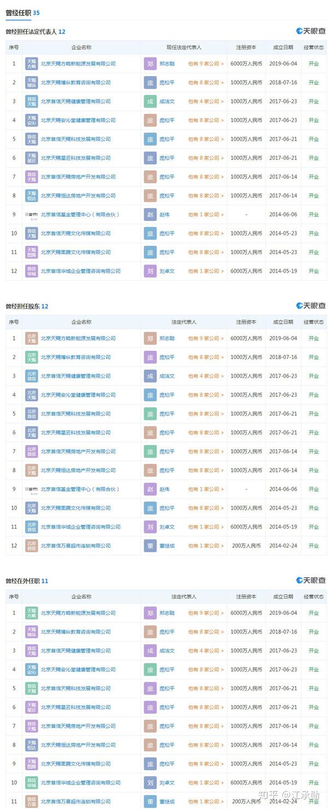Click 企业名称 column header in 曾经担任股东 table
This screenshot has height=809, width=328.
(81, 322)
